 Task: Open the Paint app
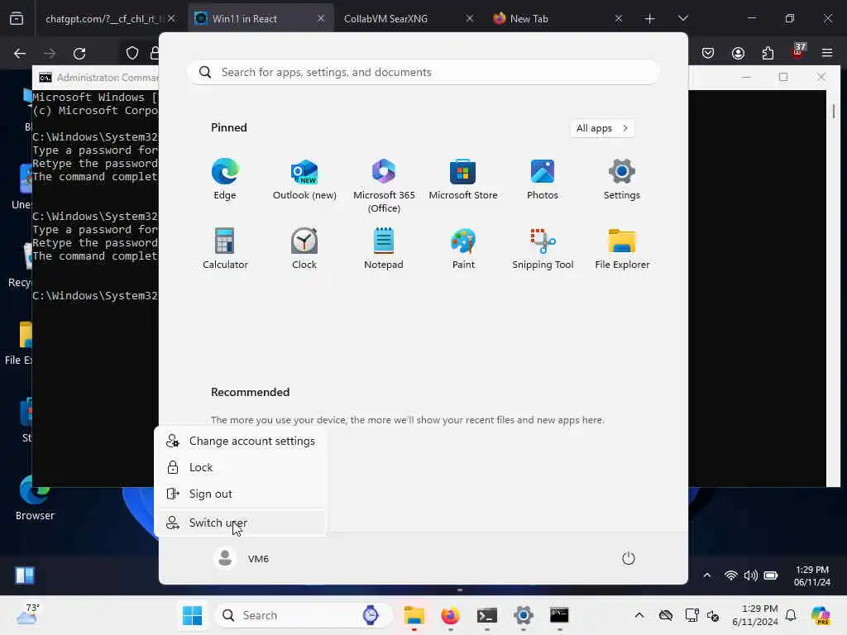(x=463, y=248)
